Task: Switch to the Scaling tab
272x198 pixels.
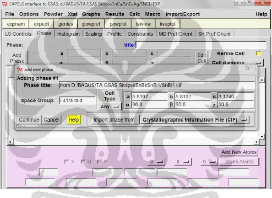Action: (93, 34)
